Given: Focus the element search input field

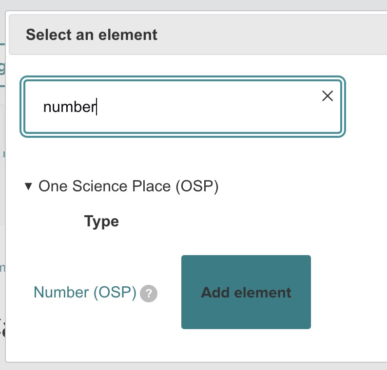Looking at the screenshot, I should tap(175, 107).
